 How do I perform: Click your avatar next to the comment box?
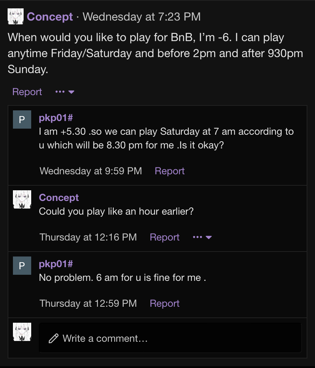click(22, 332)
